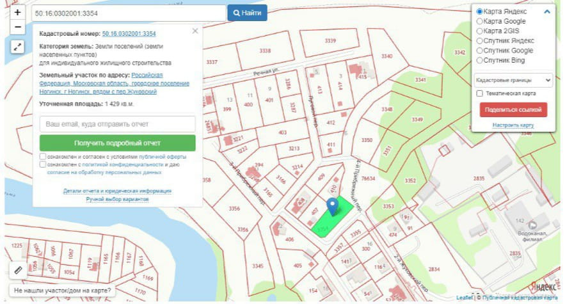
Task: Click the Найти search button
Action: (247, 13)
